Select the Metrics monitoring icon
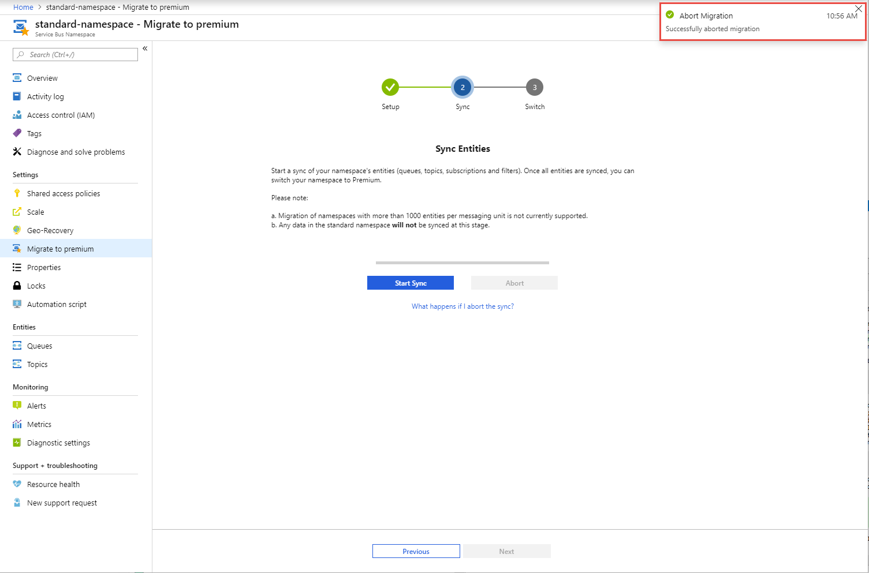 pyautogui.click(x=18, y=424)
